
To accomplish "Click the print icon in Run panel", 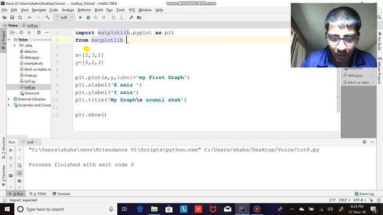I will click(x=20, y=181).
